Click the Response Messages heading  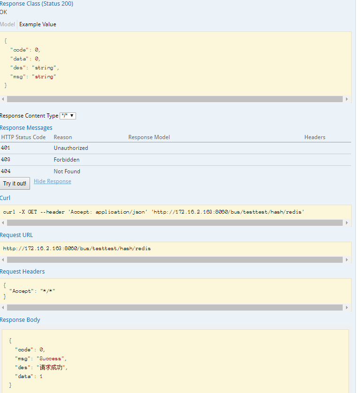click(x=26, y=128)
